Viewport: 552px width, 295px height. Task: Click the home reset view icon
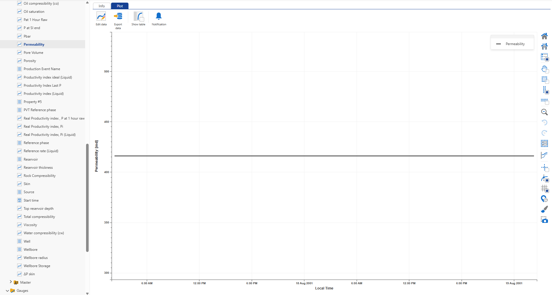tap(544, 36)
